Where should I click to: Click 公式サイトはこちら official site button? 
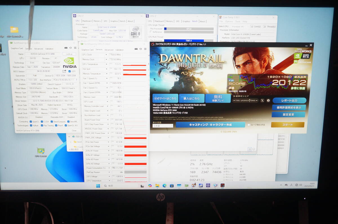tap(165, 98)
